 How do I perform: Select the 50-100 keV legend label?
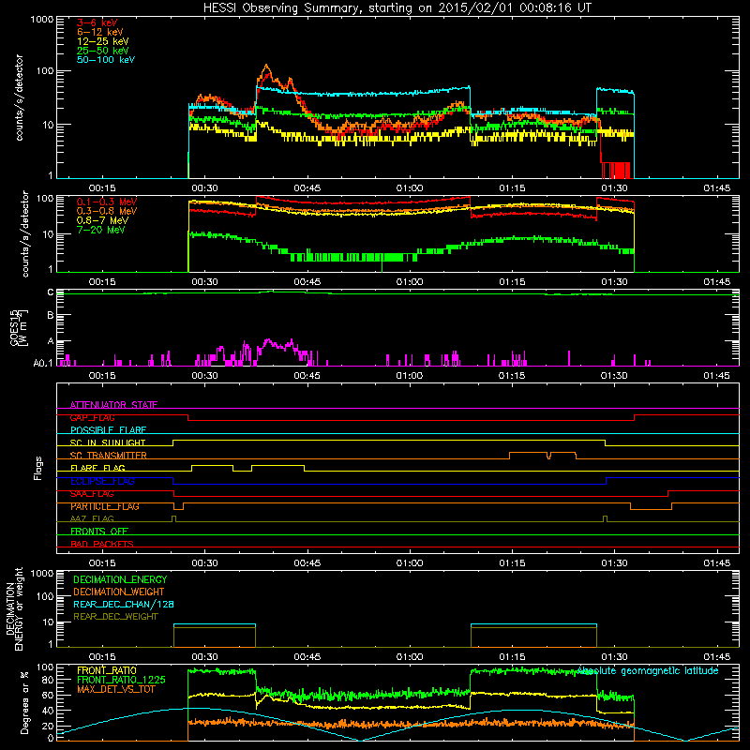click(106, 60)
